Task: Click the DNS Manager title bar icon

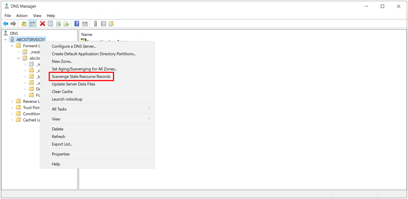Action: (7, 6)
